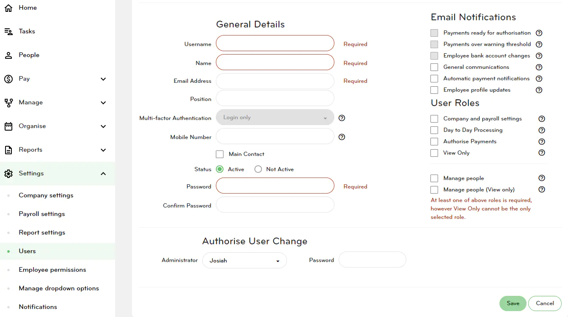Open help for Day to Day Processing role
The image size is (568, 317).
pos(541,130)
